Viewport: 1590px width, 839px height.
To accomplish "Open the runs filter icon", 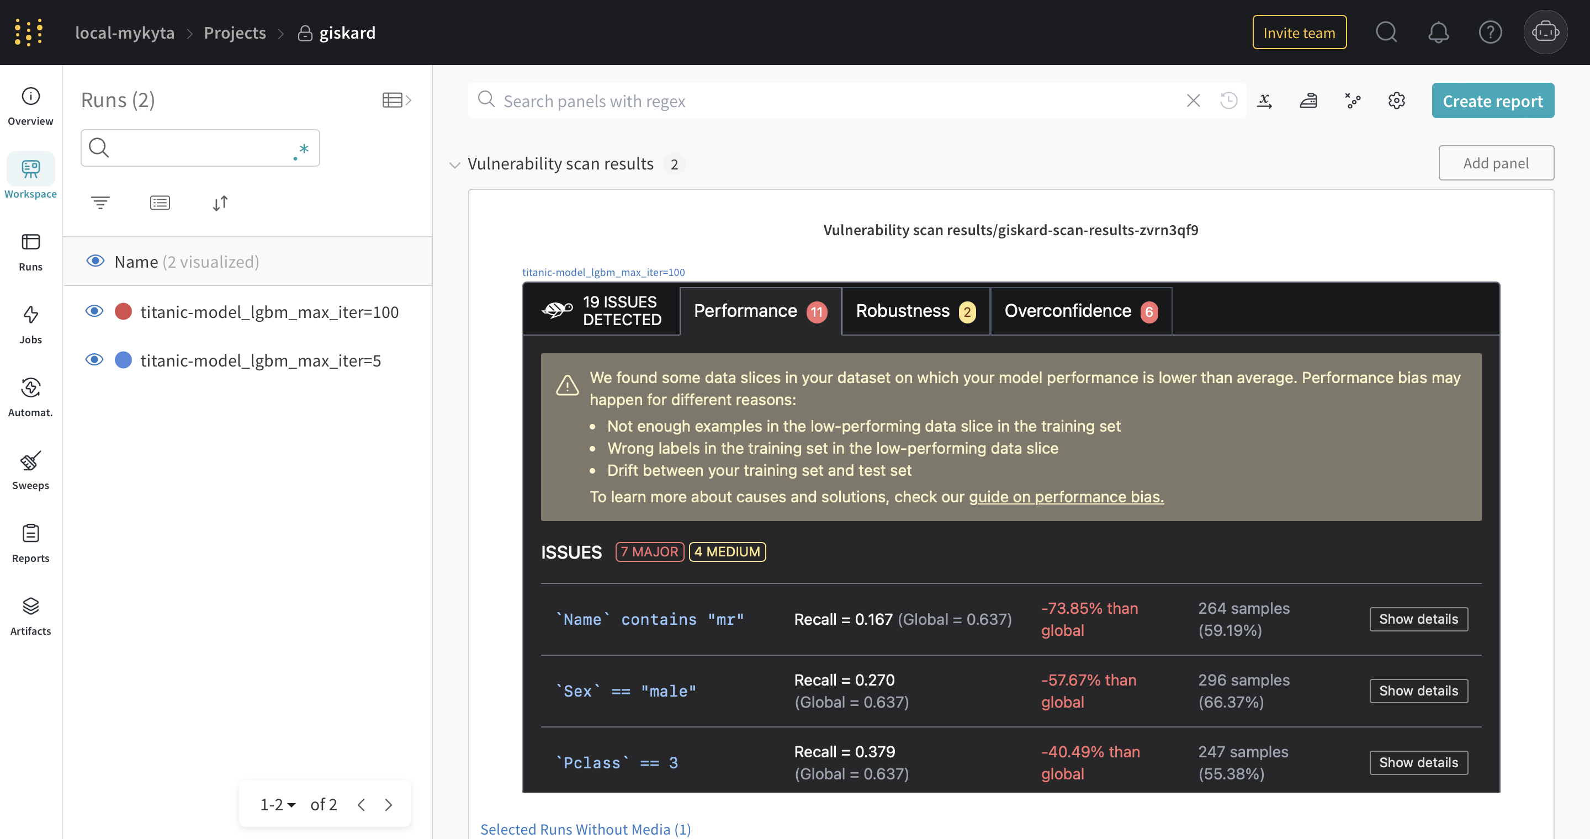I will 100,203.
